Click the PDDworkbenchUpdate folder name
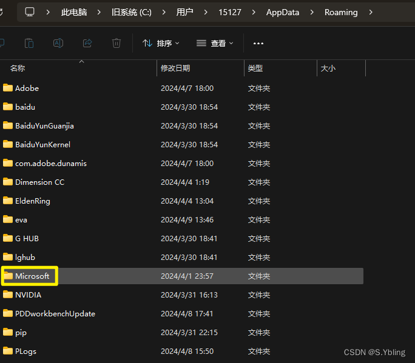415x363 pixels. tap(55, 313)
